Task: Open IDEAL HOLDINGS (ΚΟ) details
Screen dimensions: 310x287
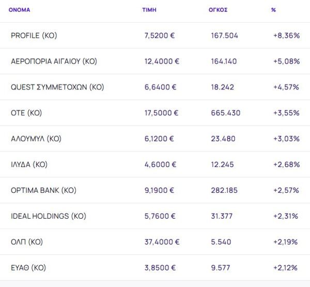Action: point(48,216)
